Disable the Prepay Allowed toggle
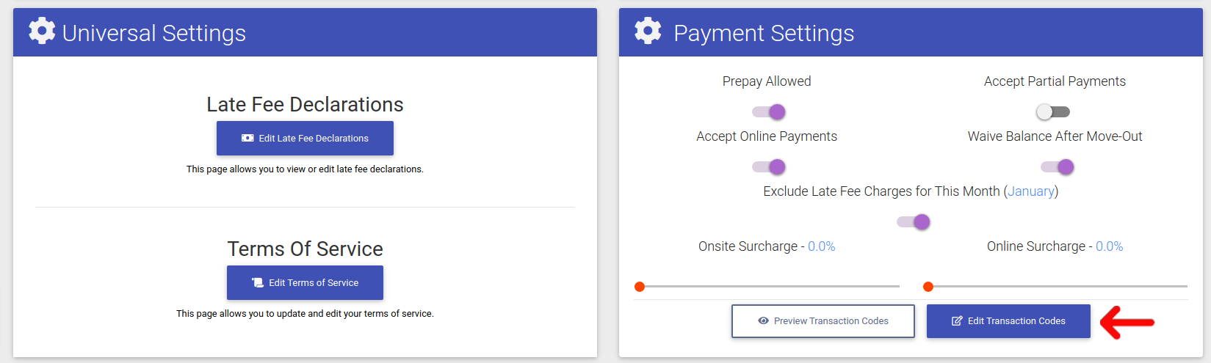Viewport: 1211px width, 363px height. click(769, 111)
